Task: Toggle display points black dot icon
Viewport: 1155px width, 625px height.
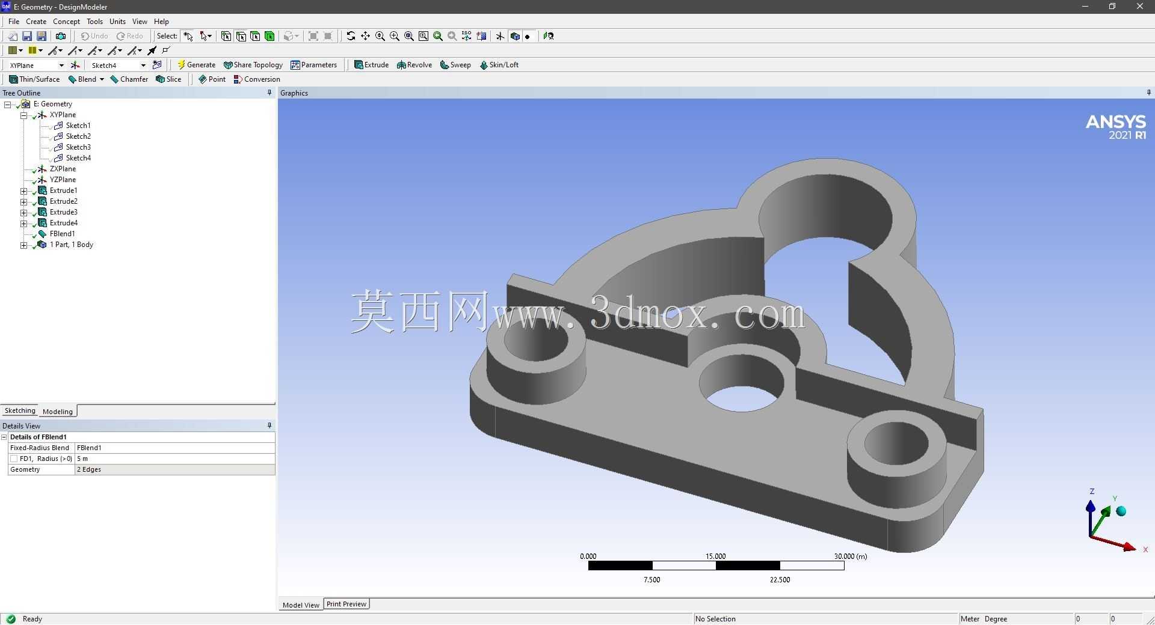Action: tap(528, 36)
